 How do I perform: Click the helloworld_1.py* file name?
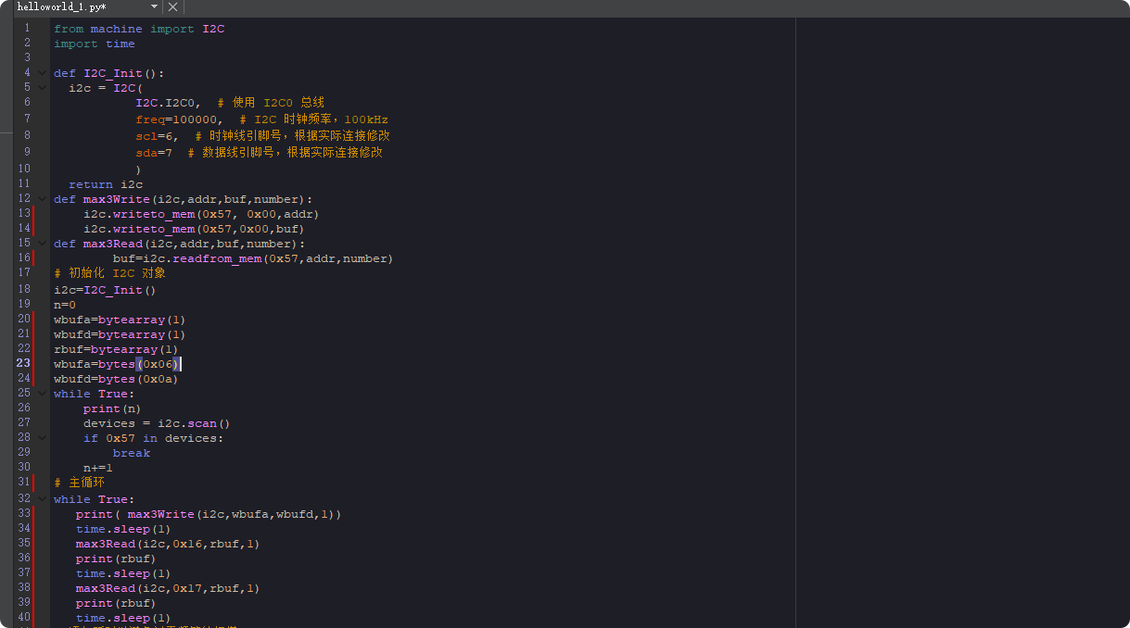pos(61,6)
